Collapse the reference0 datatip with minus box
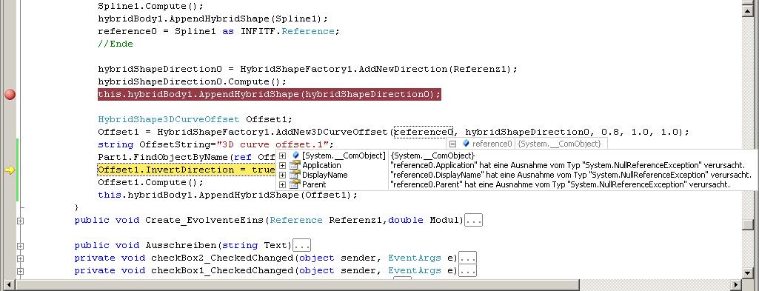Viewport: 759px width, 291px height. (x=452, y=144)
